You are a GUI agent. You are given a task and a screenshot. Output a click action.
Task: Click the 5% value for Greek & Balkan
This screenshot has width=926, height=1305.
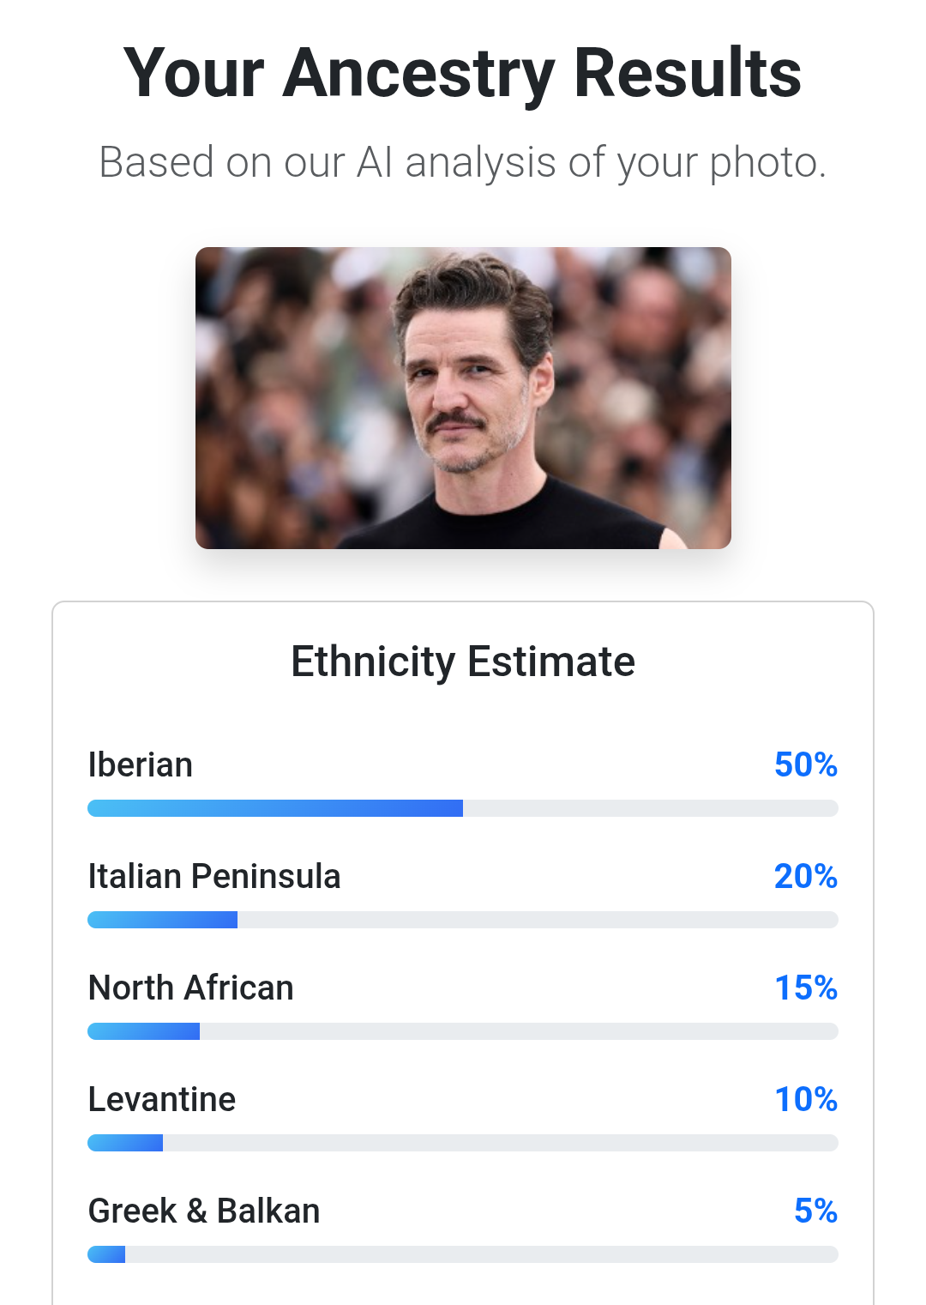[815, 1211]
